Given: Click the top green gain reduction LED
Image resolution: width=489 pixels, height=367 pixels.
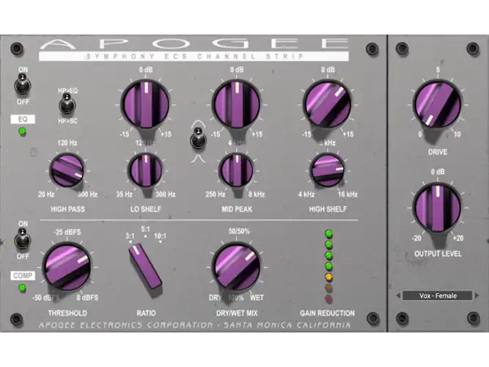Looking at the screenshot, I should [x=328, y=233].
